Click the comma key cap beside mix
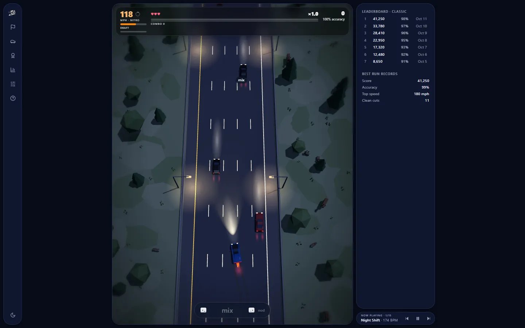The height and width of the screenshot is (328, 525). tap(203, 310)
